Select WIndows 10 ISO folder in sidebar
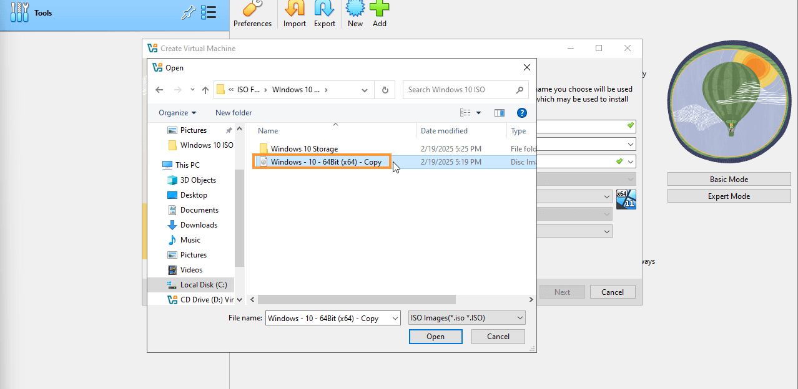Viewport: 798px width, 389px height. coord(201,145)
